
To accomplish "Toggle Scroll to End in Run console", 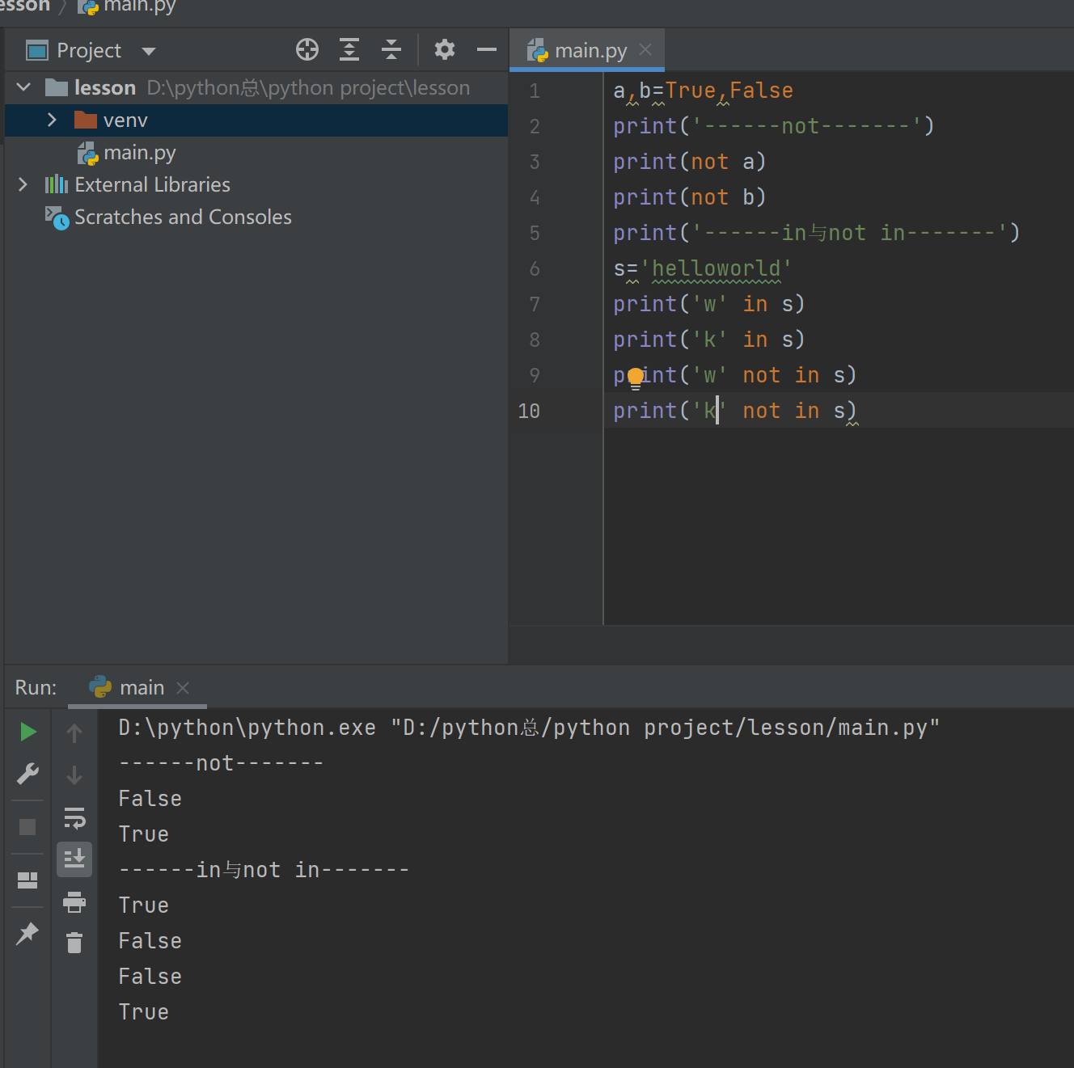I will tap(74, 859).
